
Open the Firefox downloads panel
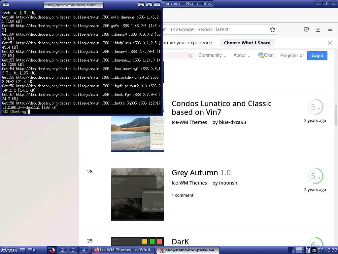click(x=318, y=29)
